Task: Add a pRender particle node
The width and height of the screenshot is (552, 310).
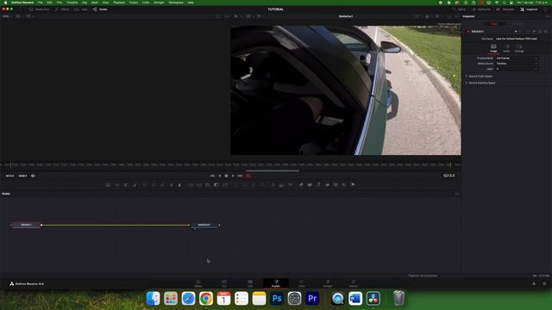Action: pos(290,184)
